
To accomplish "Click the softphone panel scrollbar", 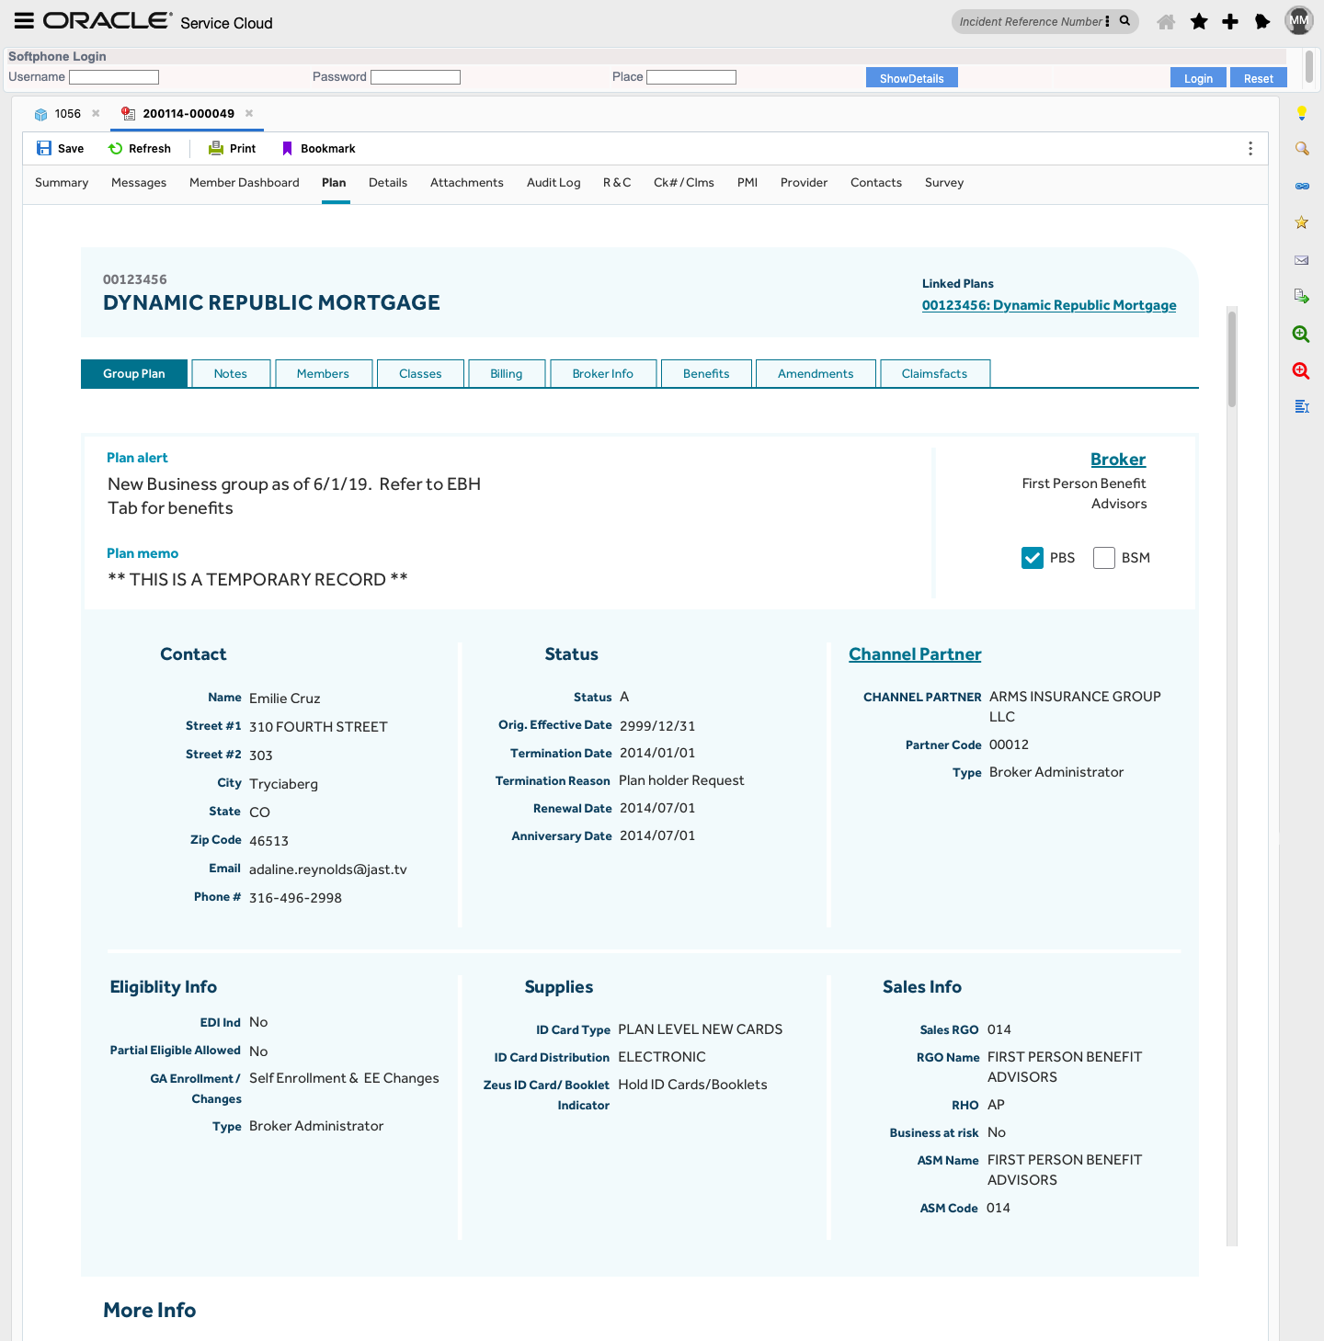I will (x=1308, y=66).
